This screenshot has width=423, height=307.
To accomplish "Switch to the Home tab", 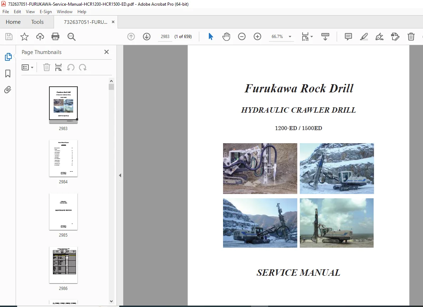I will pyautogui.click(x=13, y=22).
